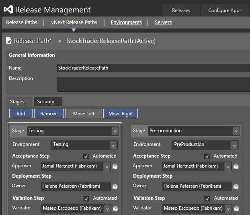250x215 pixels.
Task: Click the Add stage button
Action: pyautogui.click(x=21, y=114)
